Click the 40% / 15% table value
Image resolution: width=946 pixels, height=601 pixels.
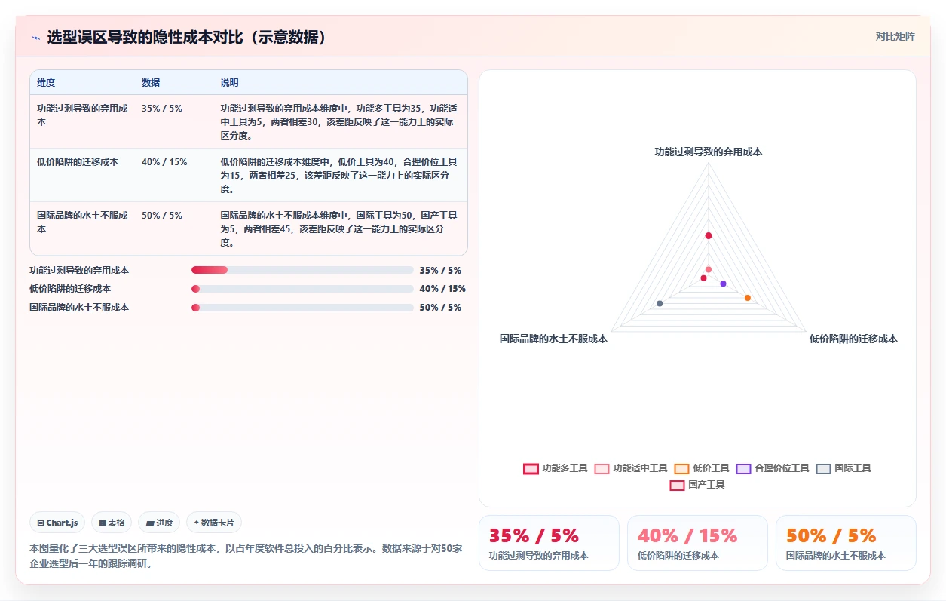point(164,162)
